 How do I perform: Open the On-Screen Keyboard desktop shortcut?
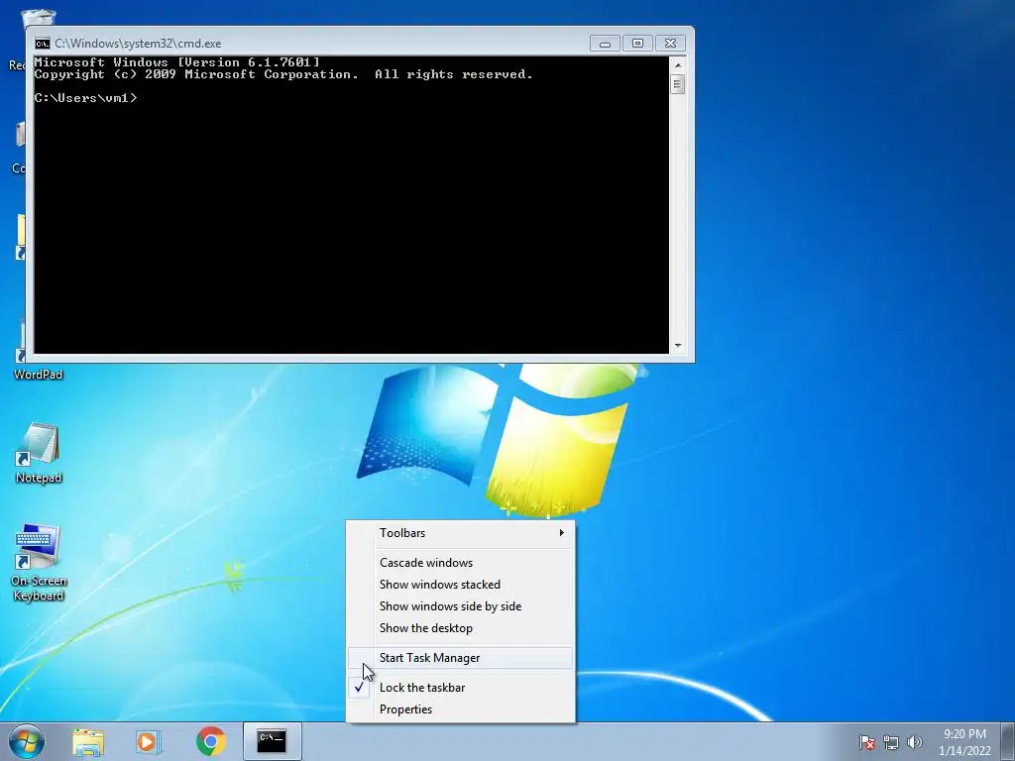pyautogui.click(x=39, y=563)
